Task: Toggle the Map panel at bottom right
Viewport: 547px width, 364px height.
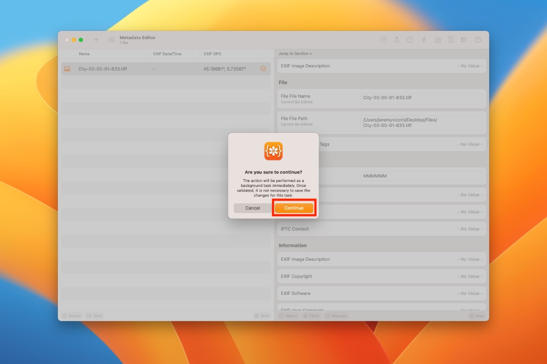Action: pos(477,315)
